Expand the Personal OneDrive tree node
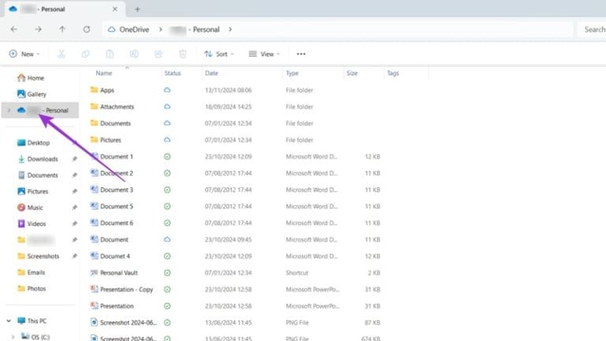The image size is (606, 341). click(9, 111)
